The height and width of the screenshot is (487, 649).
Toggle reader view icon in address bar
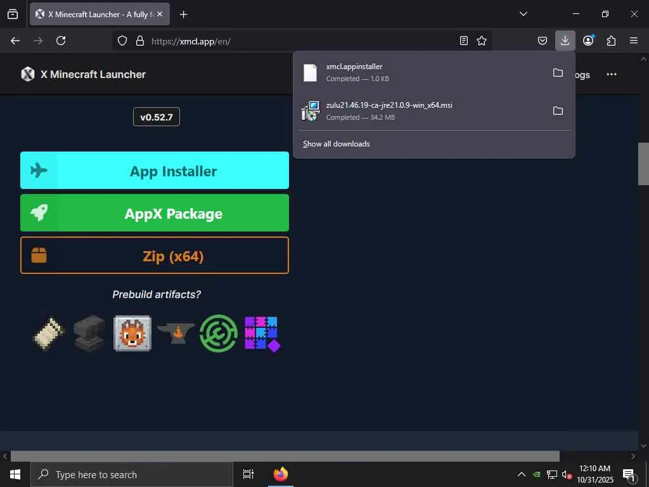click(x=463, y=41)
